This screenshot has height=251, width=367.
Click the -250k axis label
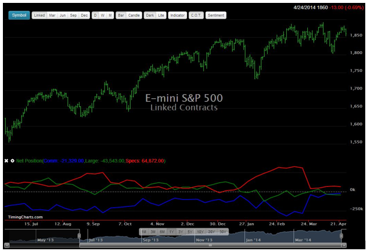(357, 209)
